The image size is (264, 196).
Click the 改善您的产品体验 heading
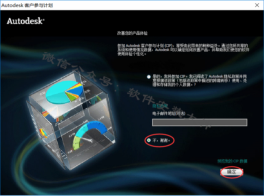click(x=132, y=33)
